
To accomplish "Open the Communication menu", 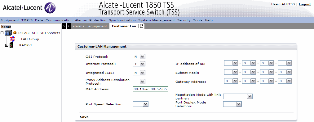I will tap(59, 20).
